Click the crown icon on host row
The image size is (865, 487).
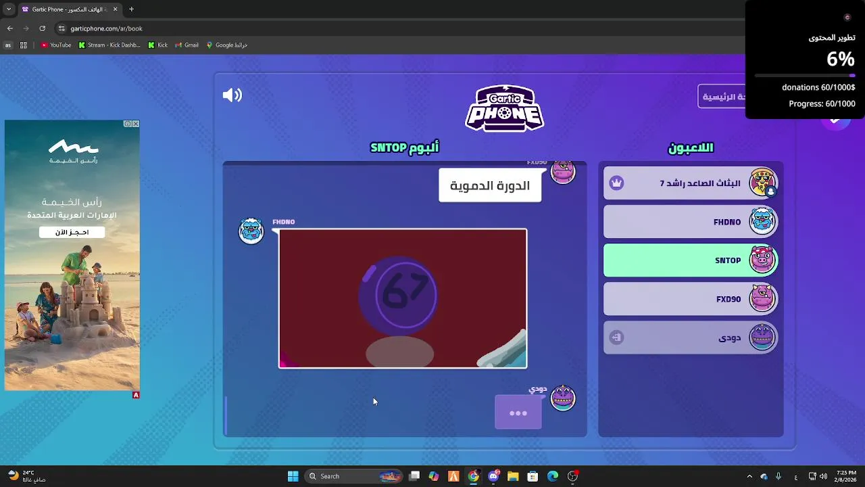[x=616, y=183]
